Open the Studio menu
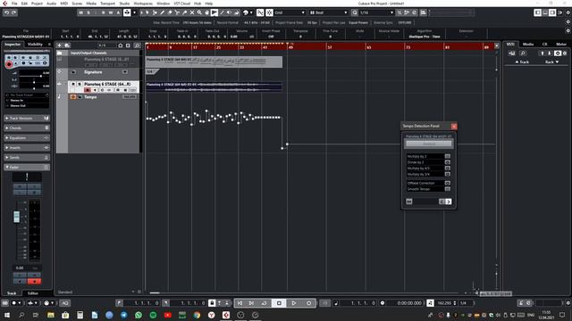This screenshot has width=572, height=321. [124, 4]
